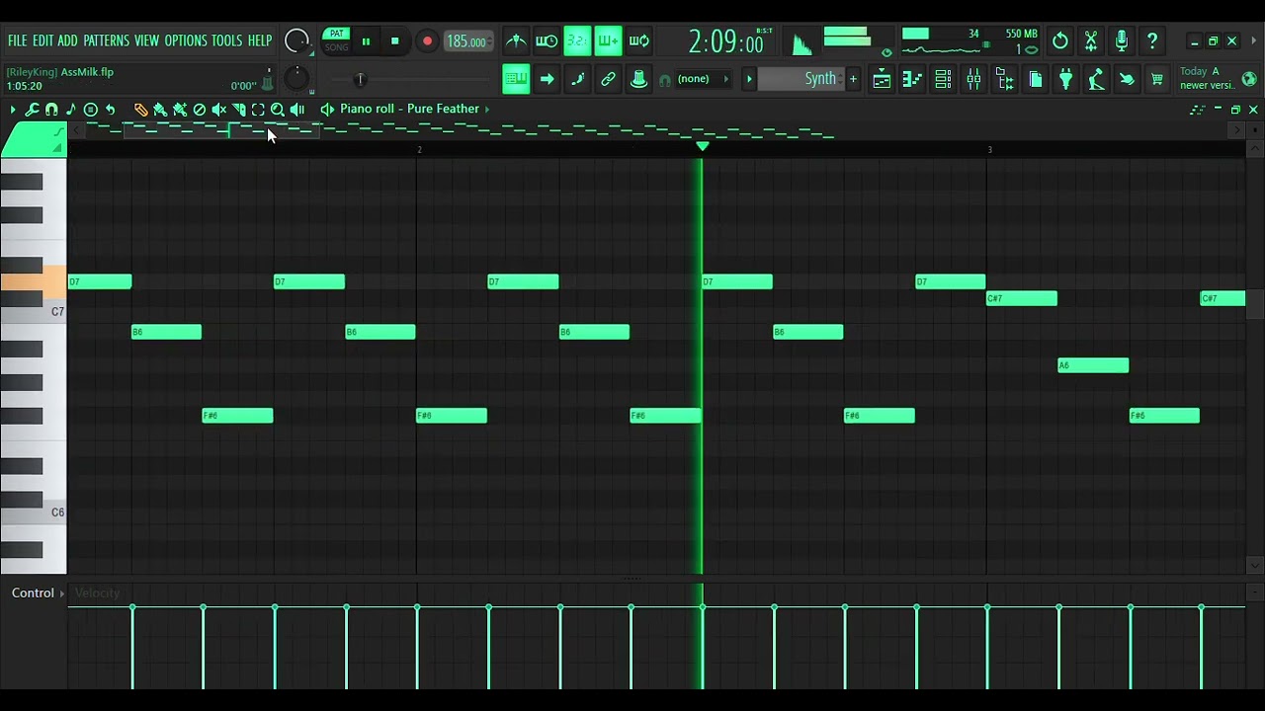Start recording with record button
Image resolution: width=1265 pixels, height=711 pixels.
427,41
